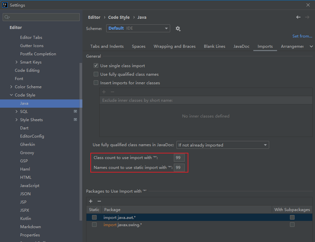The width and height of the screenshot is (315, 242).
Task: Select Editor Tabs in the tree
Action: [31, 38]
